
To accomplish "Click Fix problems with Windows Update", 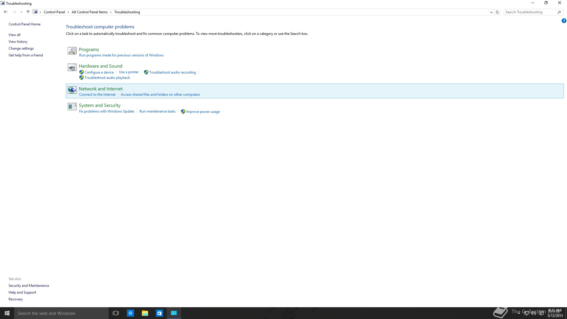I will point(107,111).
